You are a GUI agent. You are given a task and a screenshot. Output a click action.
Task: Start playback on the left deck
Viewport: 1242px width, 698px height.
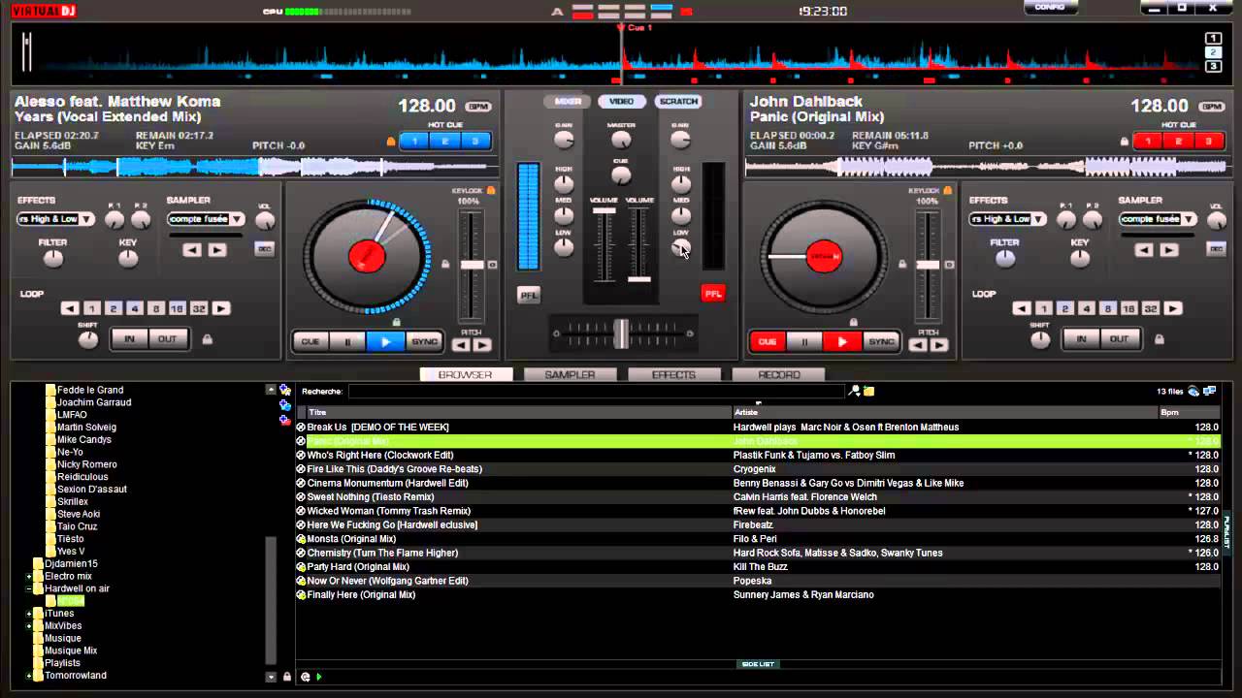coord(385,341)
